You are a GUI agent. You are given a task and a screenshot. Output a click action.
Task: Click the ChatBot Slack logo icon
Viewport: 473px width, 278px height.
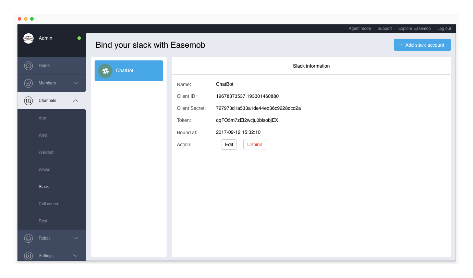(105, 71)
